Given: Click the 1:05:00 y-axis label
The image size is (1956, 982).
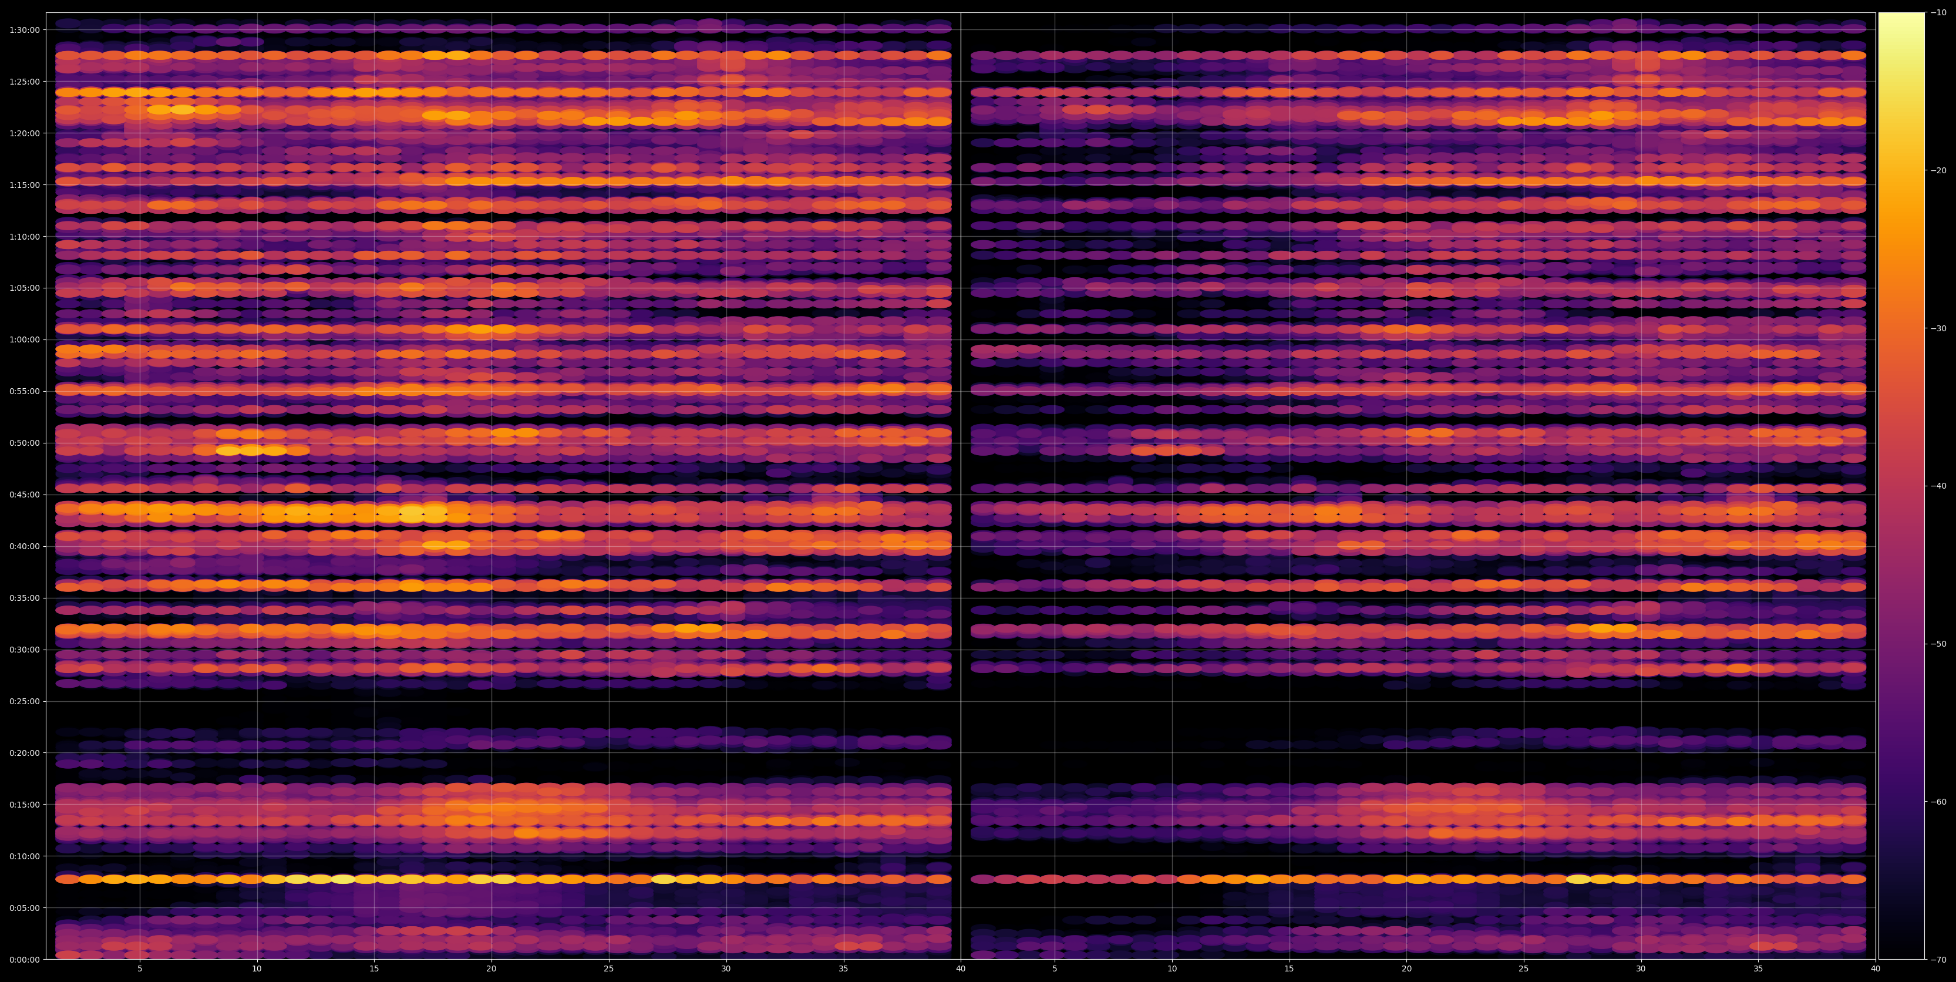Looking at the screenshot, I should (24, 288).
